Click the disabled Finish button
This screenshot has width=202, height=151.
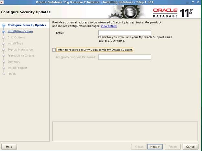[x=173, y=146]
